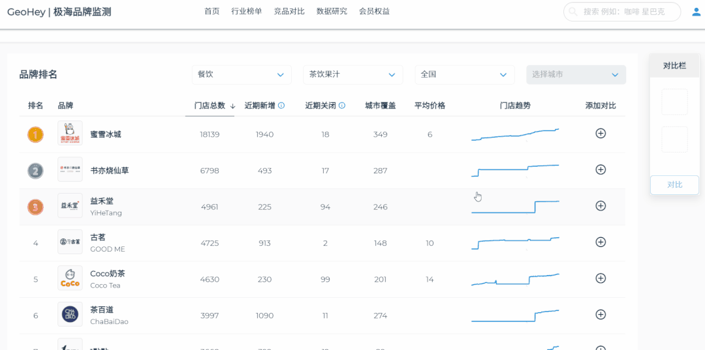Viewport: 705px width, 350px height.
Task: Click the 城市覆盖 column header
Action: coord(381,106)
